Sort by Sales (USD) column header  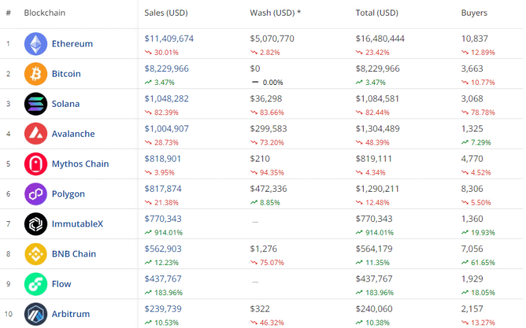pyautogui.click(x=166, y=13)
